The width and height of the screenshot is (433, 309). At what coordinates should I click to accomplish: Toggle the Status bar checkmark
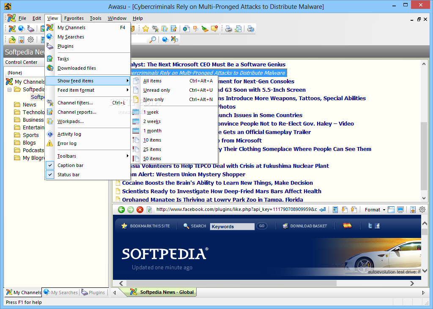click(50, 175)
